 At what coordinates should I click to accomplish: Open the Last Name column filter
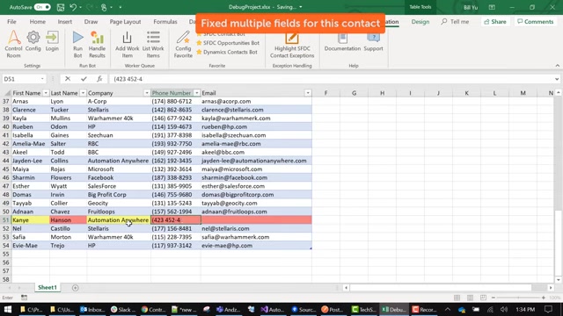point(83,93)
